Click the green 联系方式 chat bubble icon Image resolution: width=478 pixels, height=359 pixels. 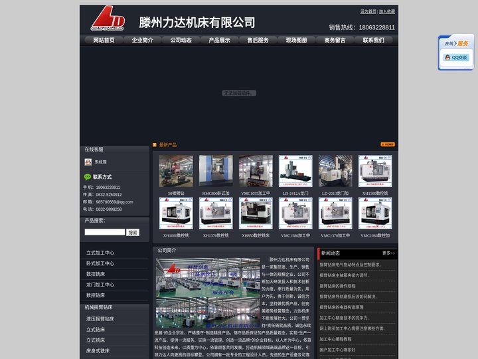(88, 177)
